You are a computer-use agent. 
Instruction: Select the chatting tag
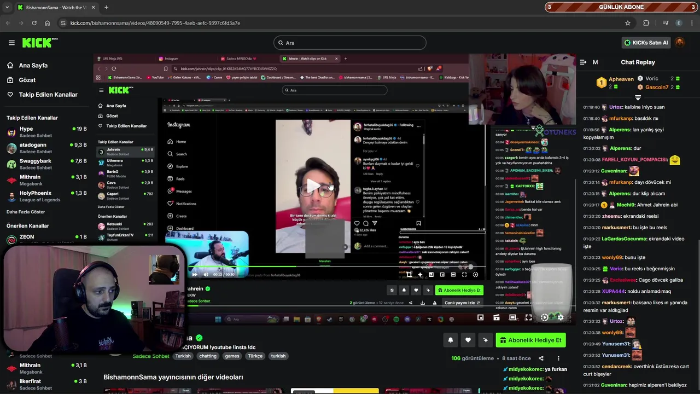coord(208,356)
